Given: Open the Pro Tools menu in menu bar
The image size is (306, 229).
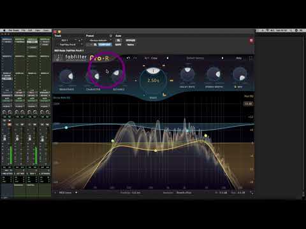Looking at the screenshot, I should point(13,31).
